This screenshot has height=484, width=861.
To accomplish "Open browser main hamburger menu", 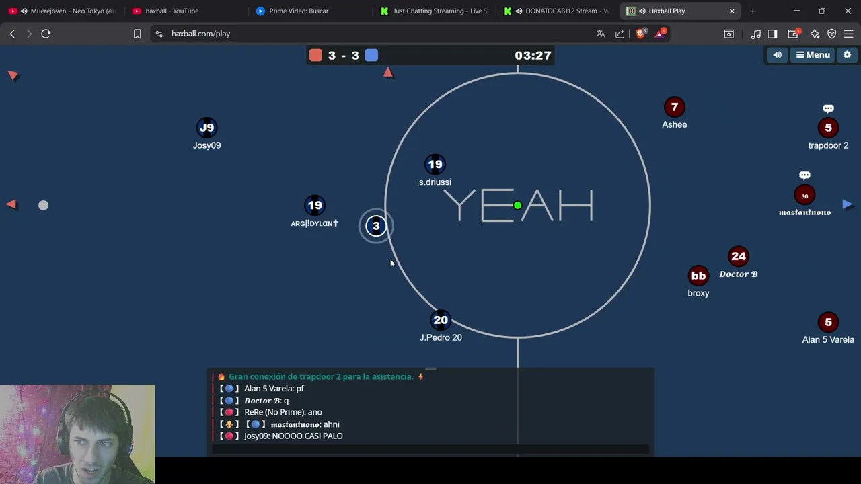I will click(x=849, y=34).
